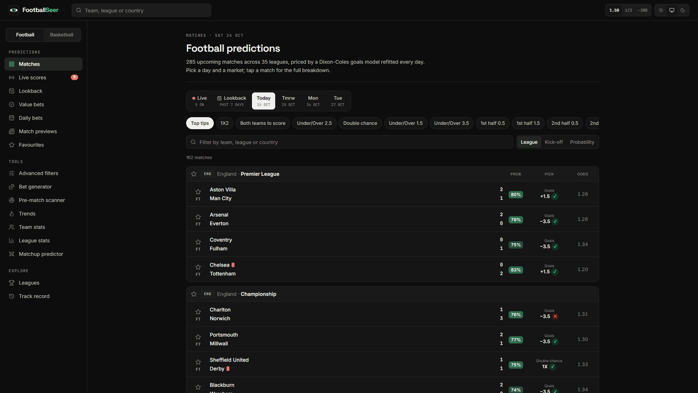Focus the Filter by team field
The height and width of the screenshot is (393, 698).
[x=350, y=142]
